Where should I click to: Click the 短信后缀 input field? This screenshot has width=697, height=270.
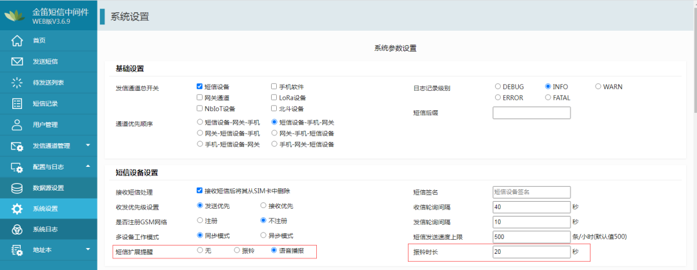point(531,113)
